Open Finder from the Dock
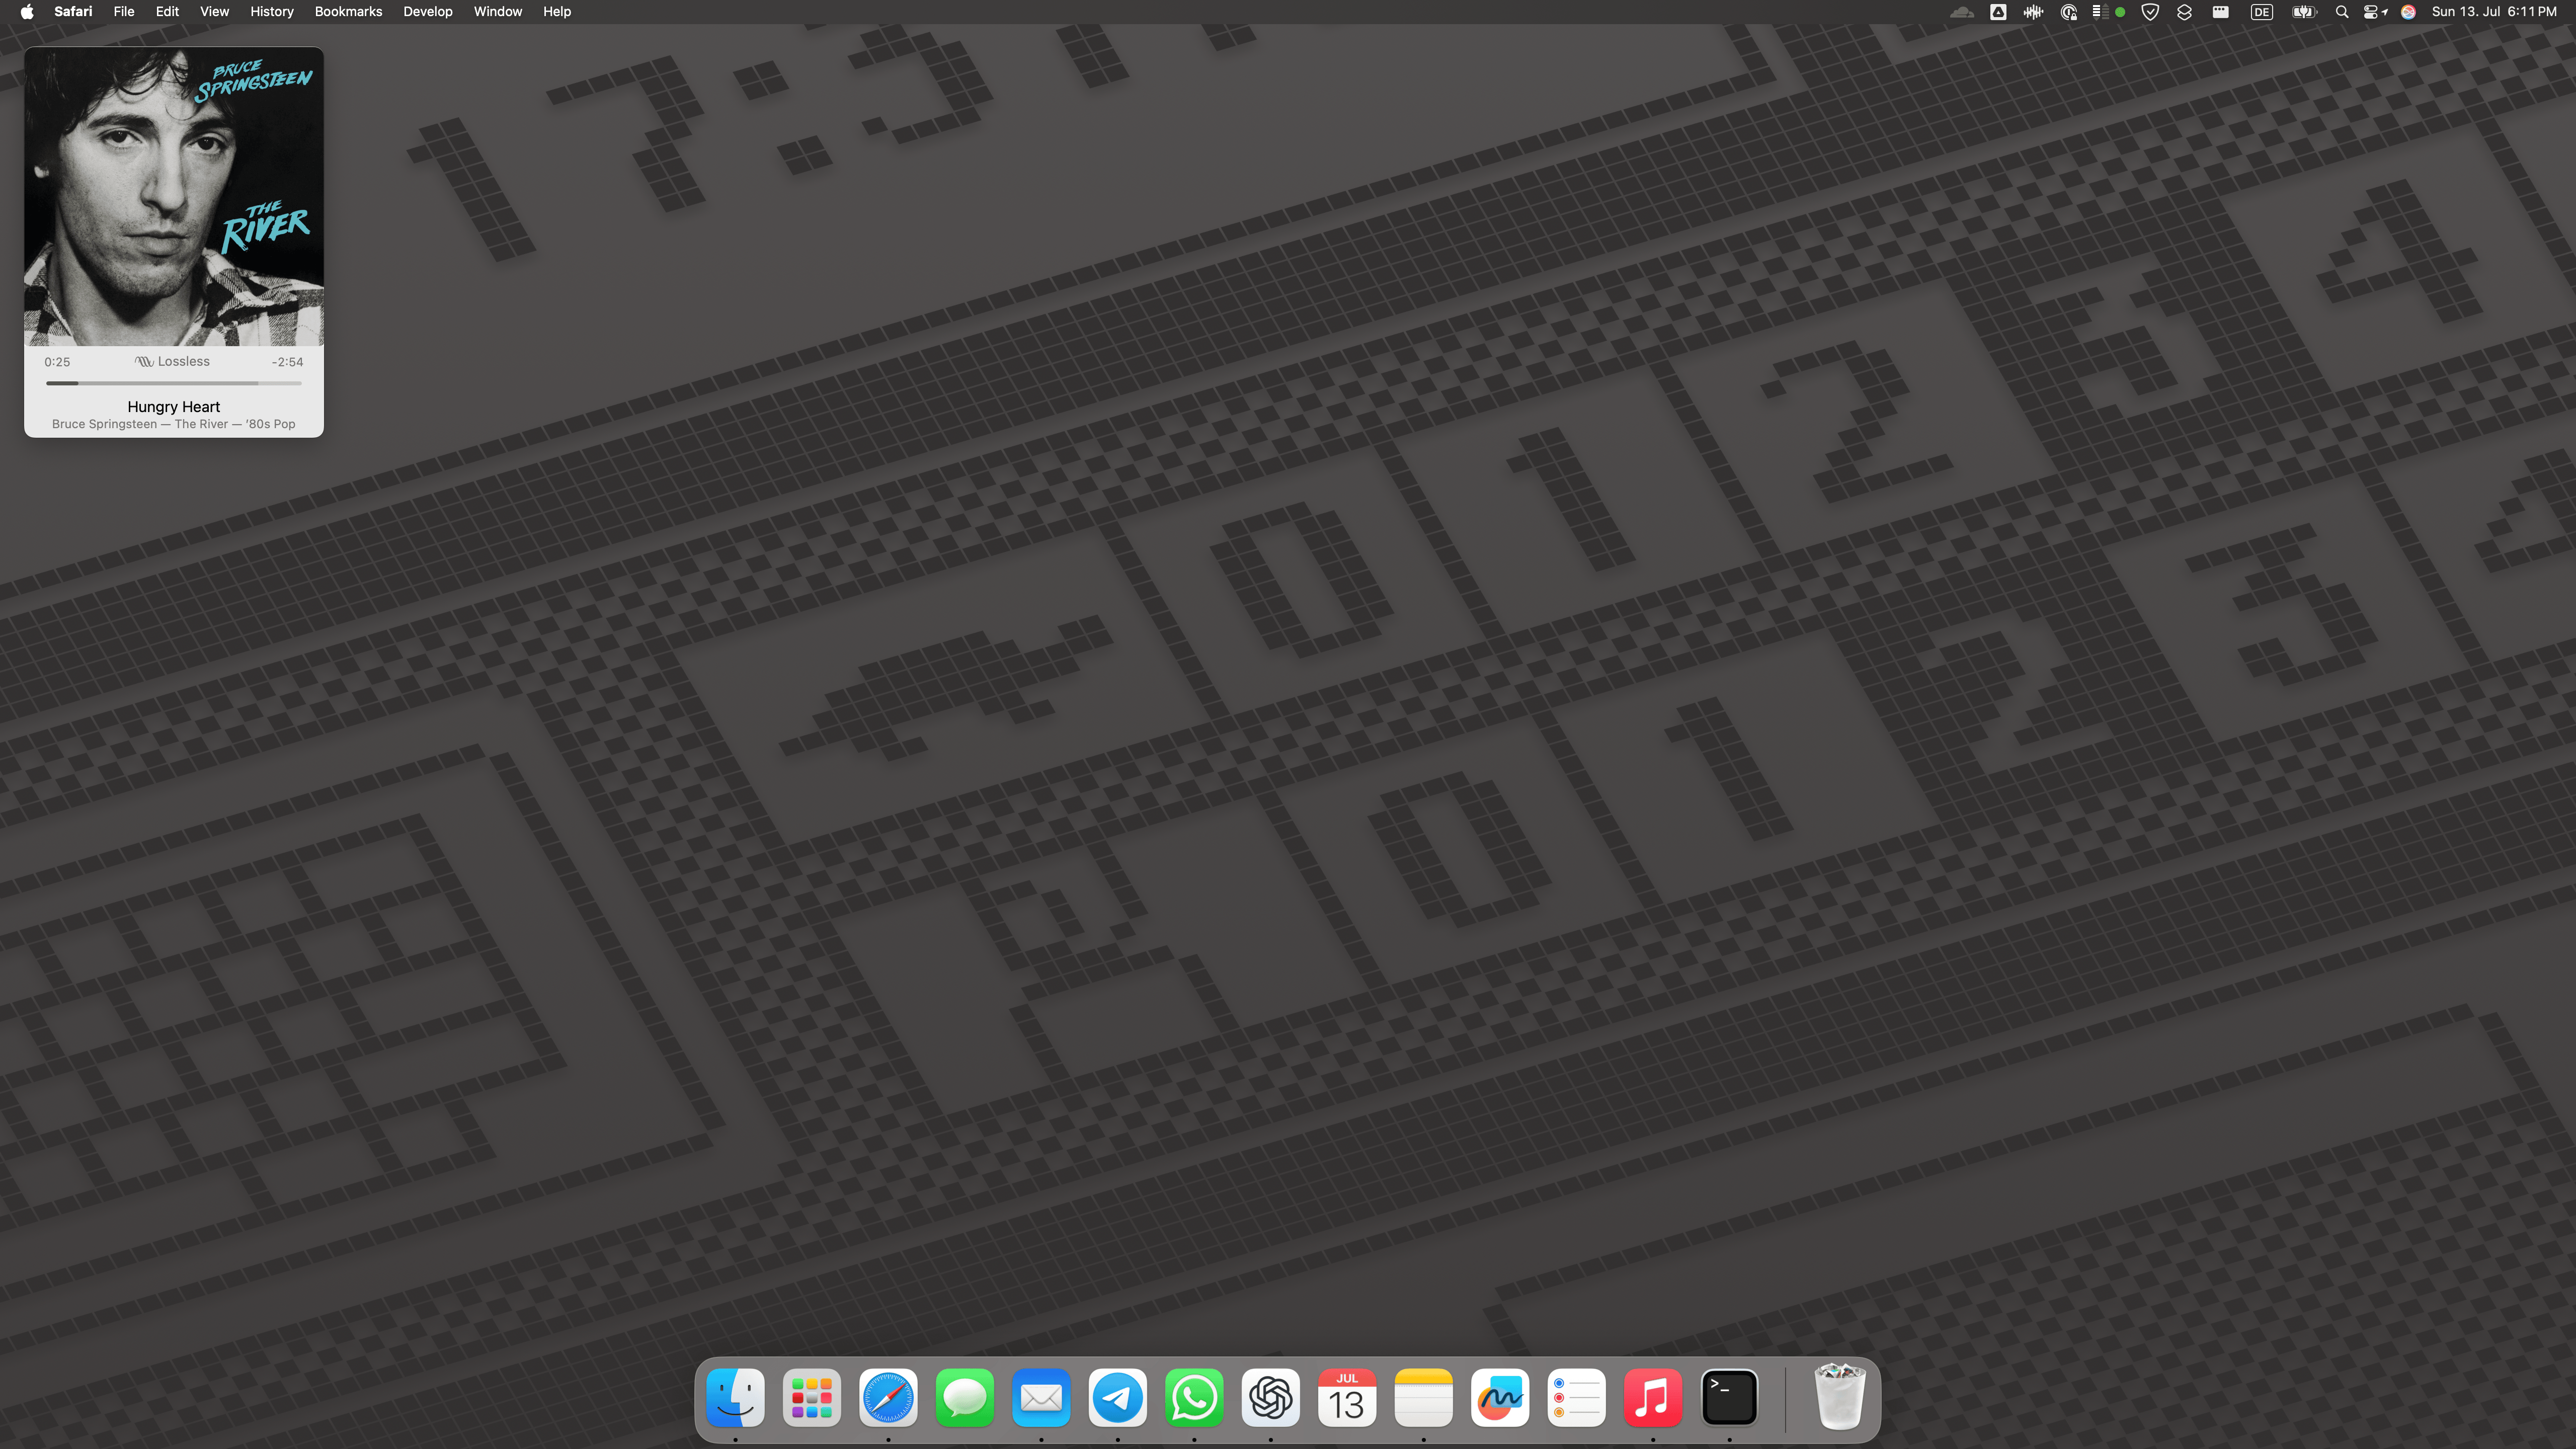The image size is (2576, 1449). (x=735, y=1397)
